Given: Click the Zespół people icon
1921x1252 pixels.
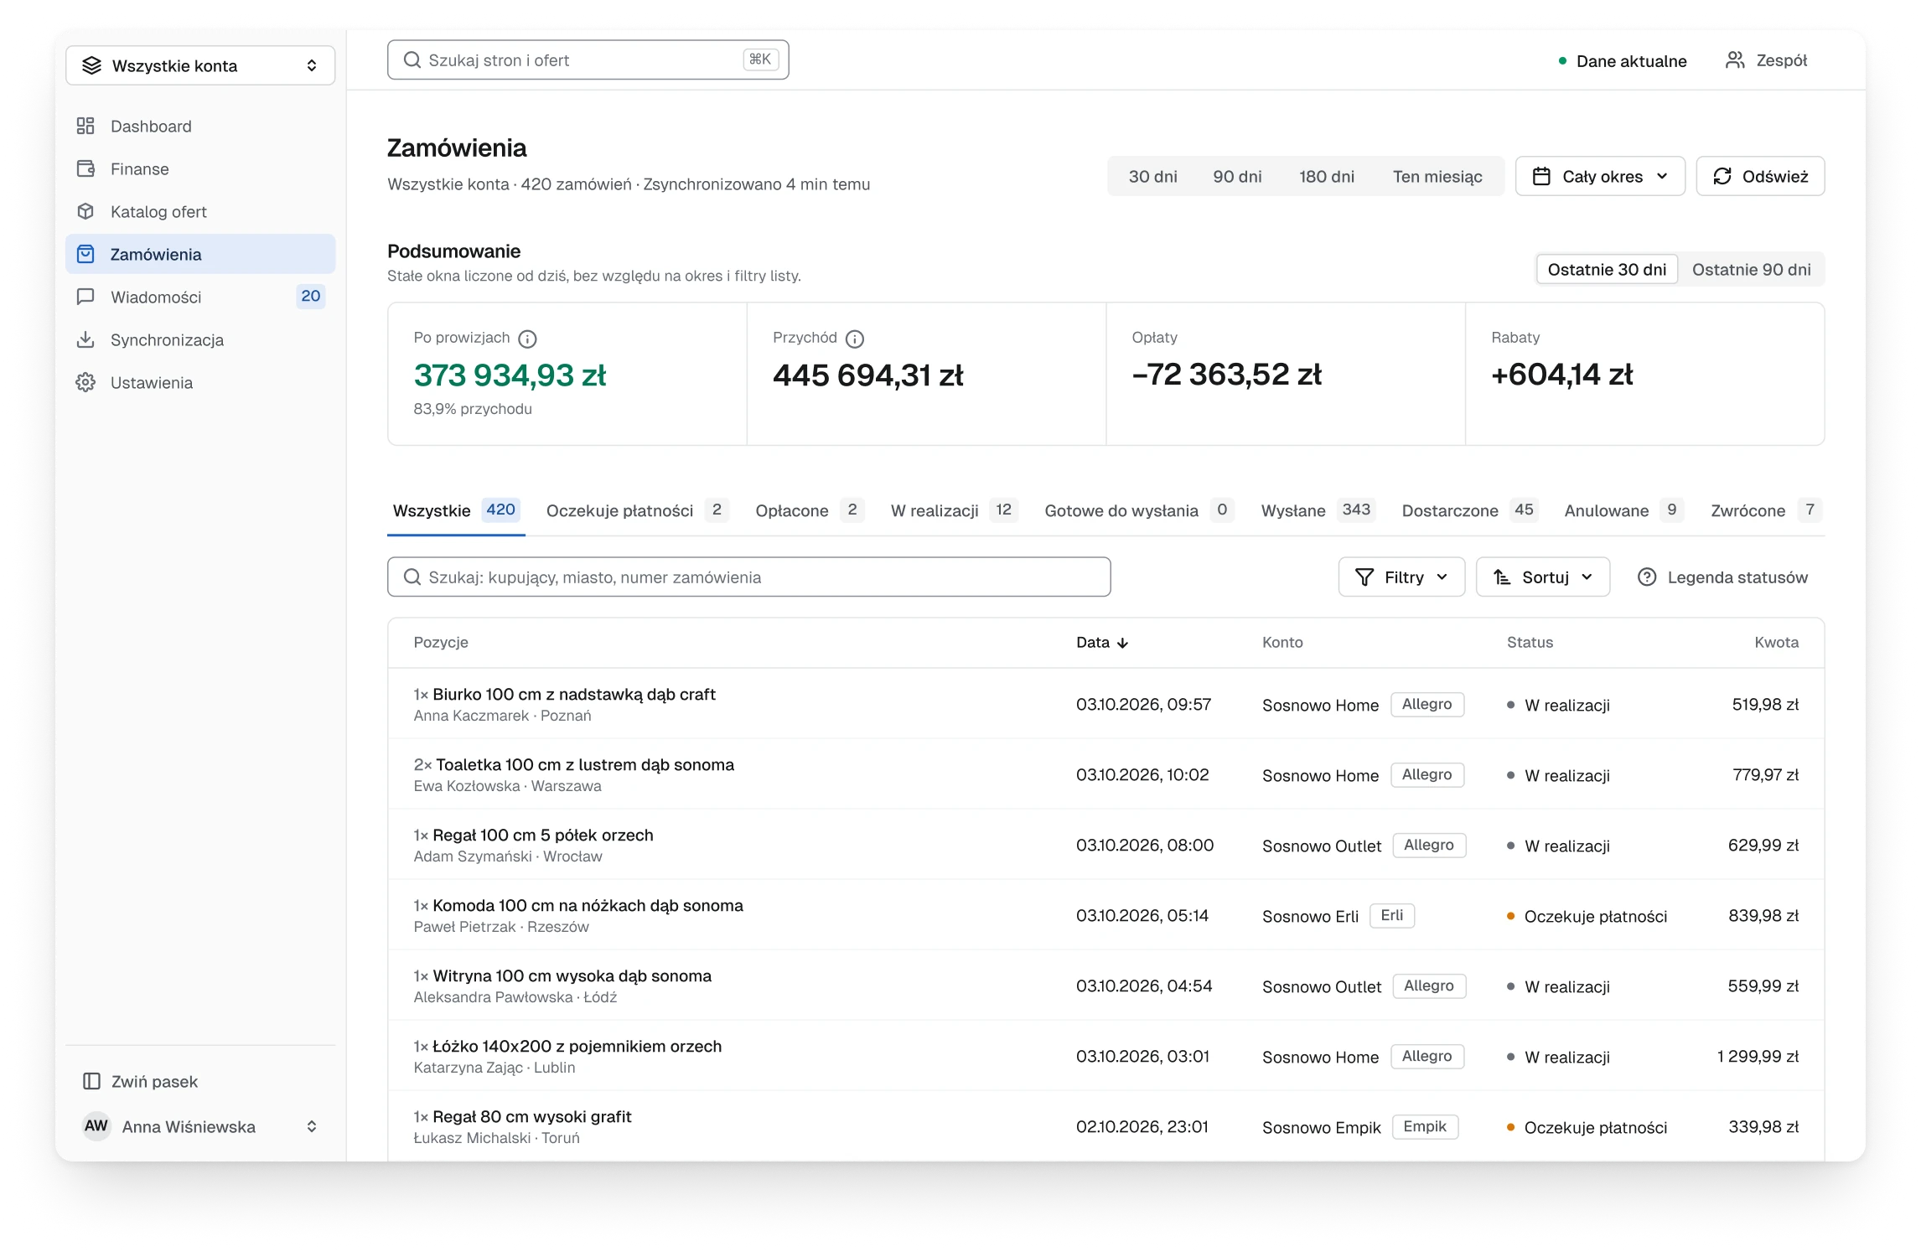Looking at the screenshot, I should [x=1735, y=60].
